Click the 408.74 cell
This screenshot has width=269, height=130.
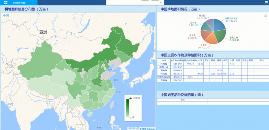point(190,64)
